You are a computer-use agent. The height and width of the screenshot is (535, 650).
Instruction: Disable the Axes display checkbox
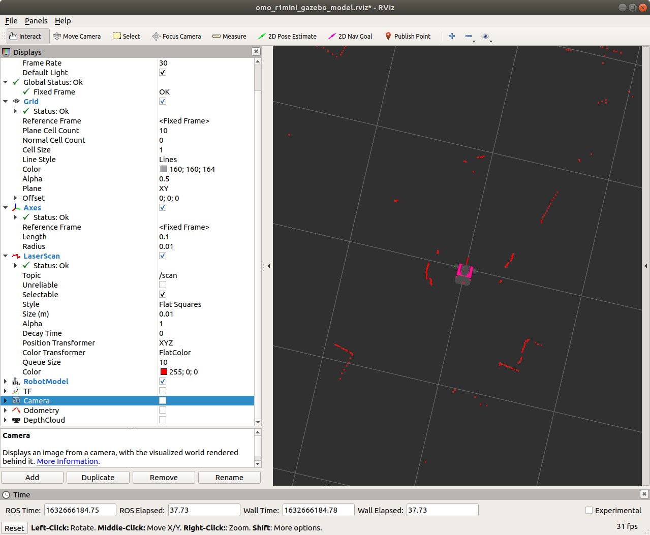point(163,207)
